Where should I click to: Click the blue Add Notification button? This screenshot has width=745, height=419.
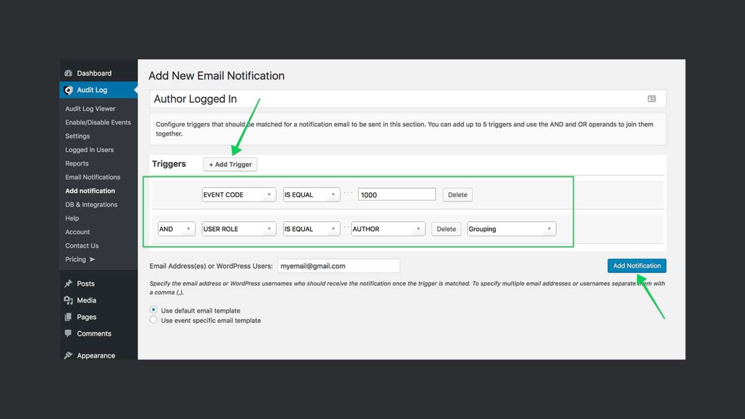[x=636, y=265]
